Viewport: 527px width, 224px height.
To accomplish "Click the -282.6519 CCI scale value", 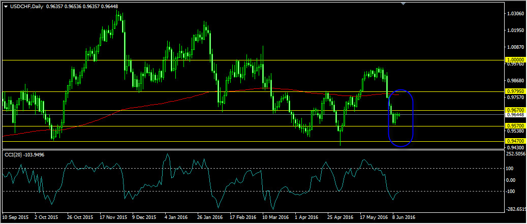I will 516,209.
